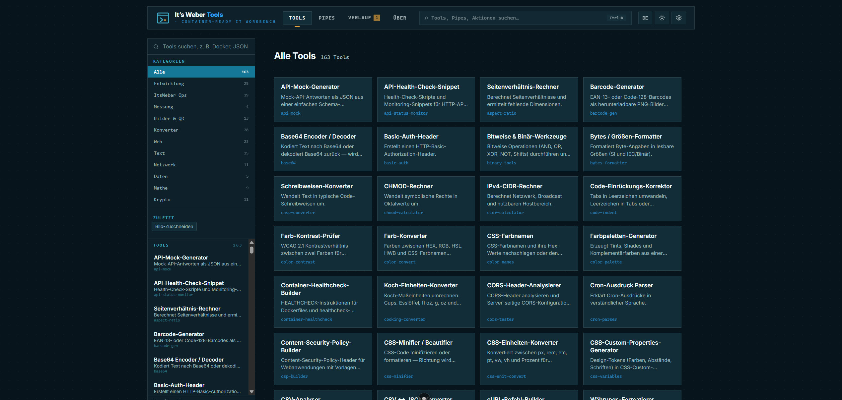Open Seitenverhältnis-Rechner in sidebar list
The height and width of the screenshot is (400, 842).
click(x=198, y=314)
